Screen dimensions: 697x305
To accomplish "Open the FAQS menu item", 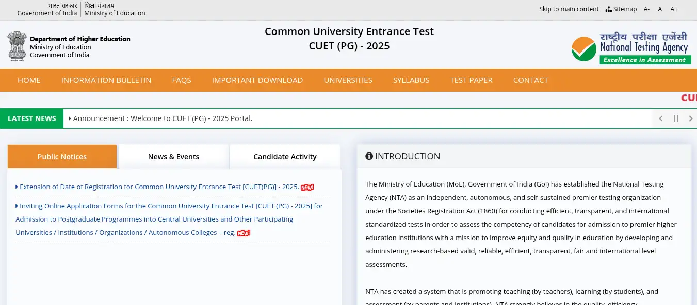I will click(182, 80).
